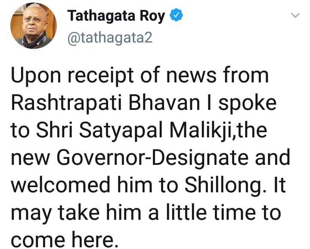Click the words 'may take' in the tweet
This screenshot has height=249, width=310.
click(x=56, y=213)
